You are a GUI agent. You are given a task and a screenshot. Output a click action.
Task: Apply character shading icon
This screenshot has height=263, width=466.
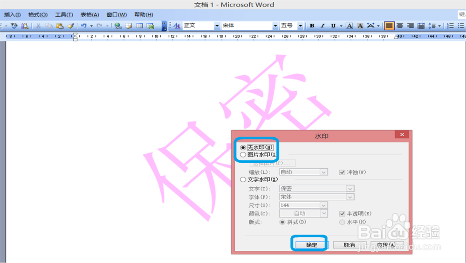pyautogui.click(x=360, y=26)
